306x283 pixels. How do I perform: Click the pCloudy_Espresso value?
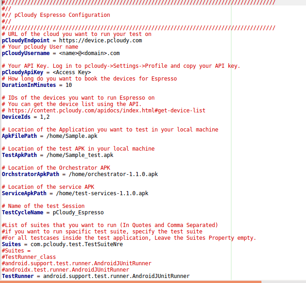coord(78,212)
